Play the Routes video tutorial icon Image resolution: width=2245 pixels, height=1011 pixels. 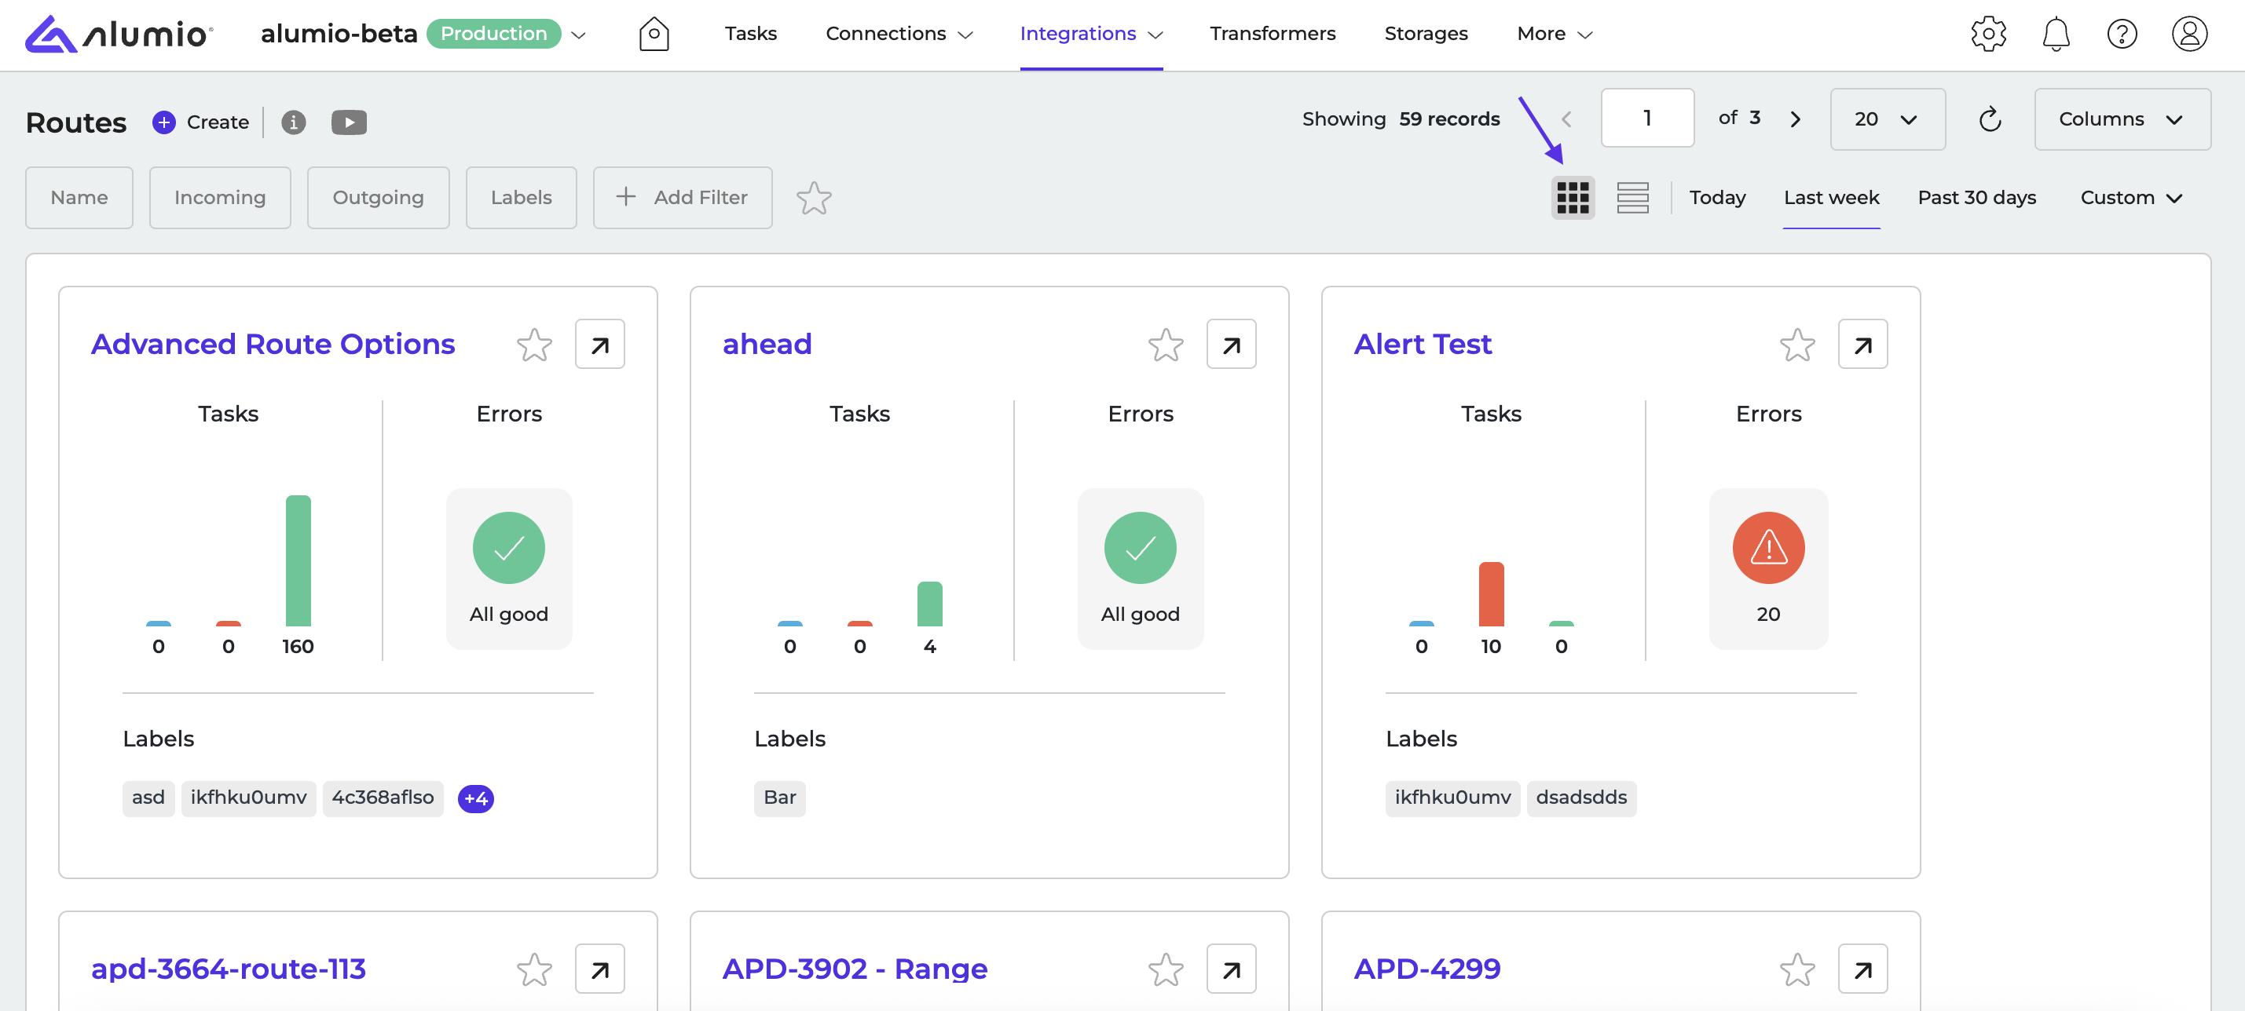tap(349, 122)
